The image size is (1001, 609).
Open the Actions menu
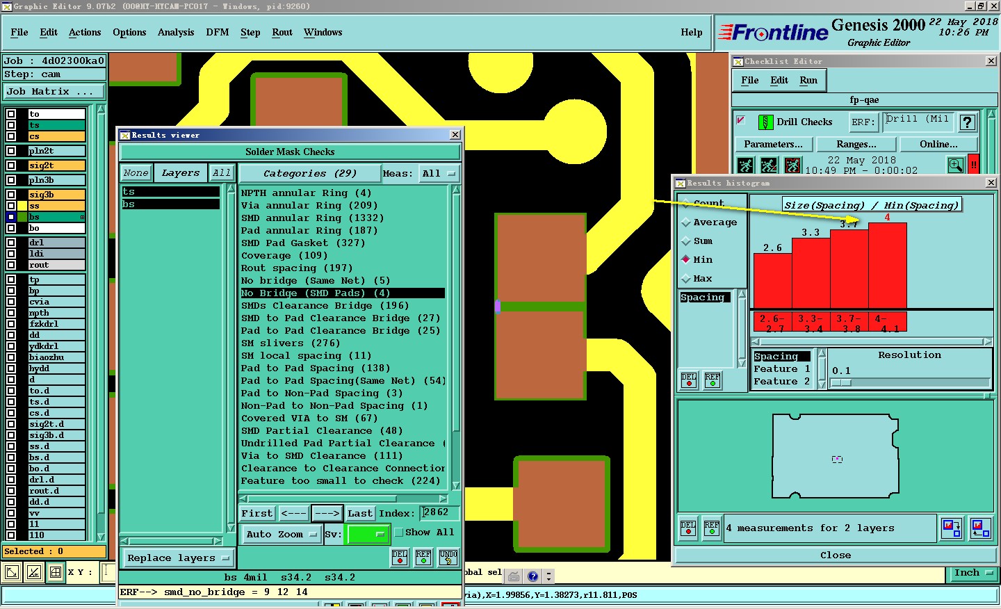(x=85, y=32)
